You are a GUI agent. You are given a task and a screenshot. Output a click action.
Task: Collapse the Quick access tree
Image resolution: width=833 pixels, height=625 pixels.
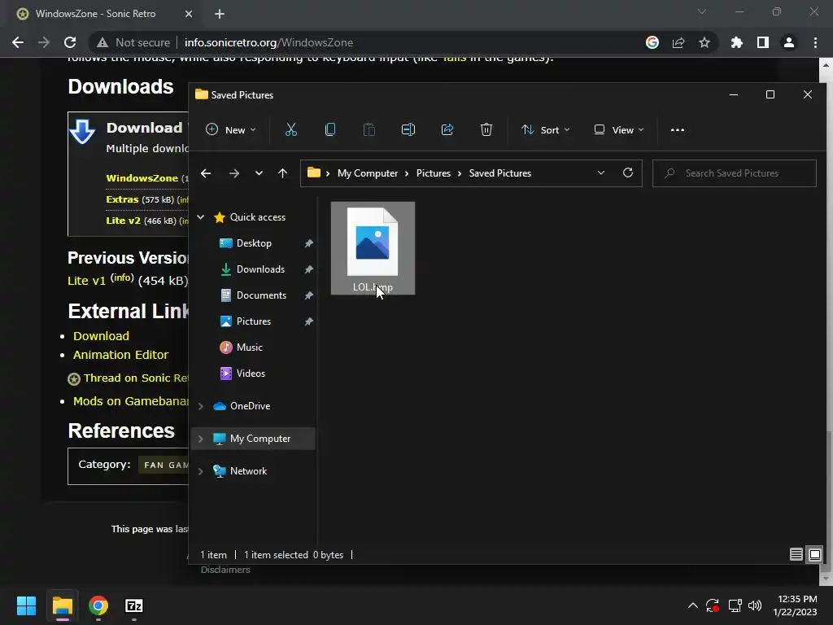tap(201, 216)
